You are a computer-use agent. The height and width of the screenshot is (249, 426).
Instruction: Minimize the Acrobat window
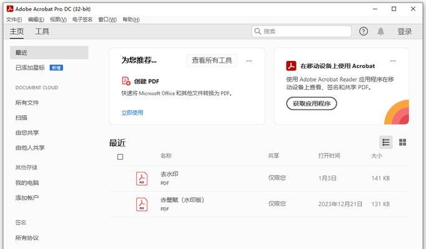375,9
